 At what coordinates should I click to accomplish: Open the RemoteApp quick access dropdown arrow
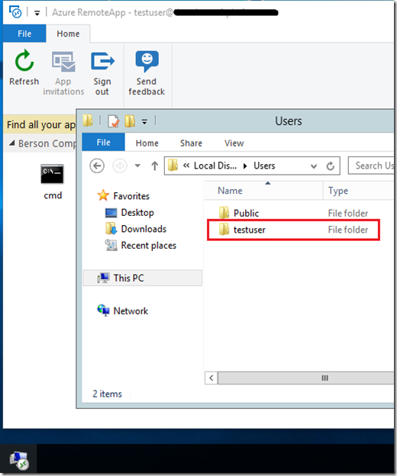[x=37, y=13]
